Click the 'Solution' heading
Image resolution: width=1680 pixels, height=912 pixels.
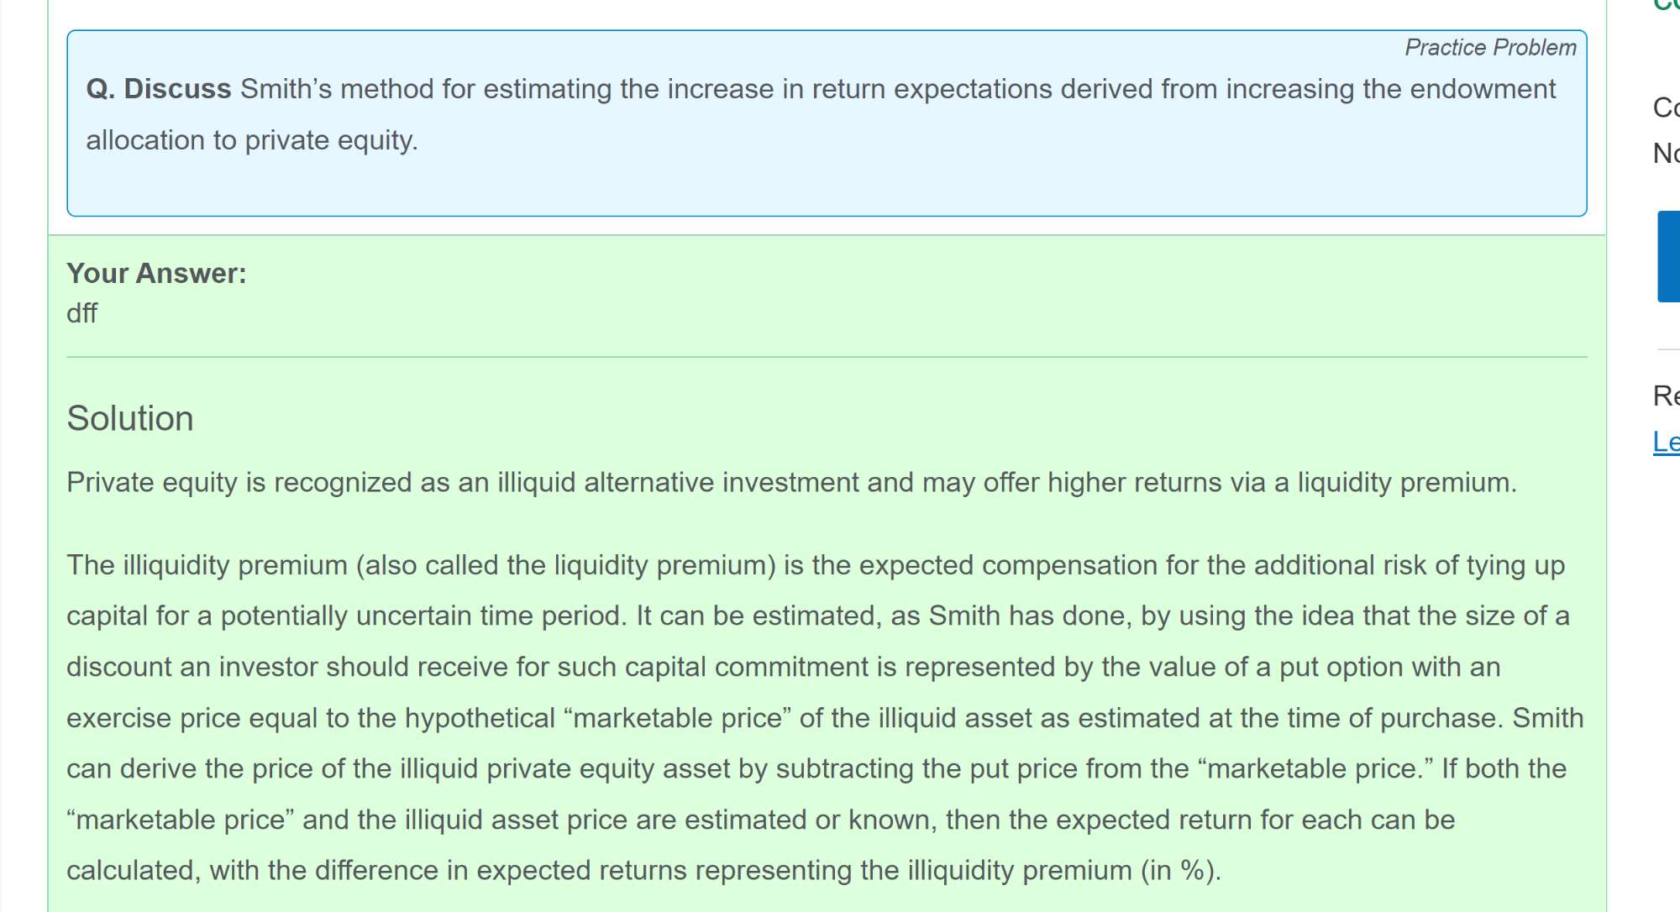(130, 418)
